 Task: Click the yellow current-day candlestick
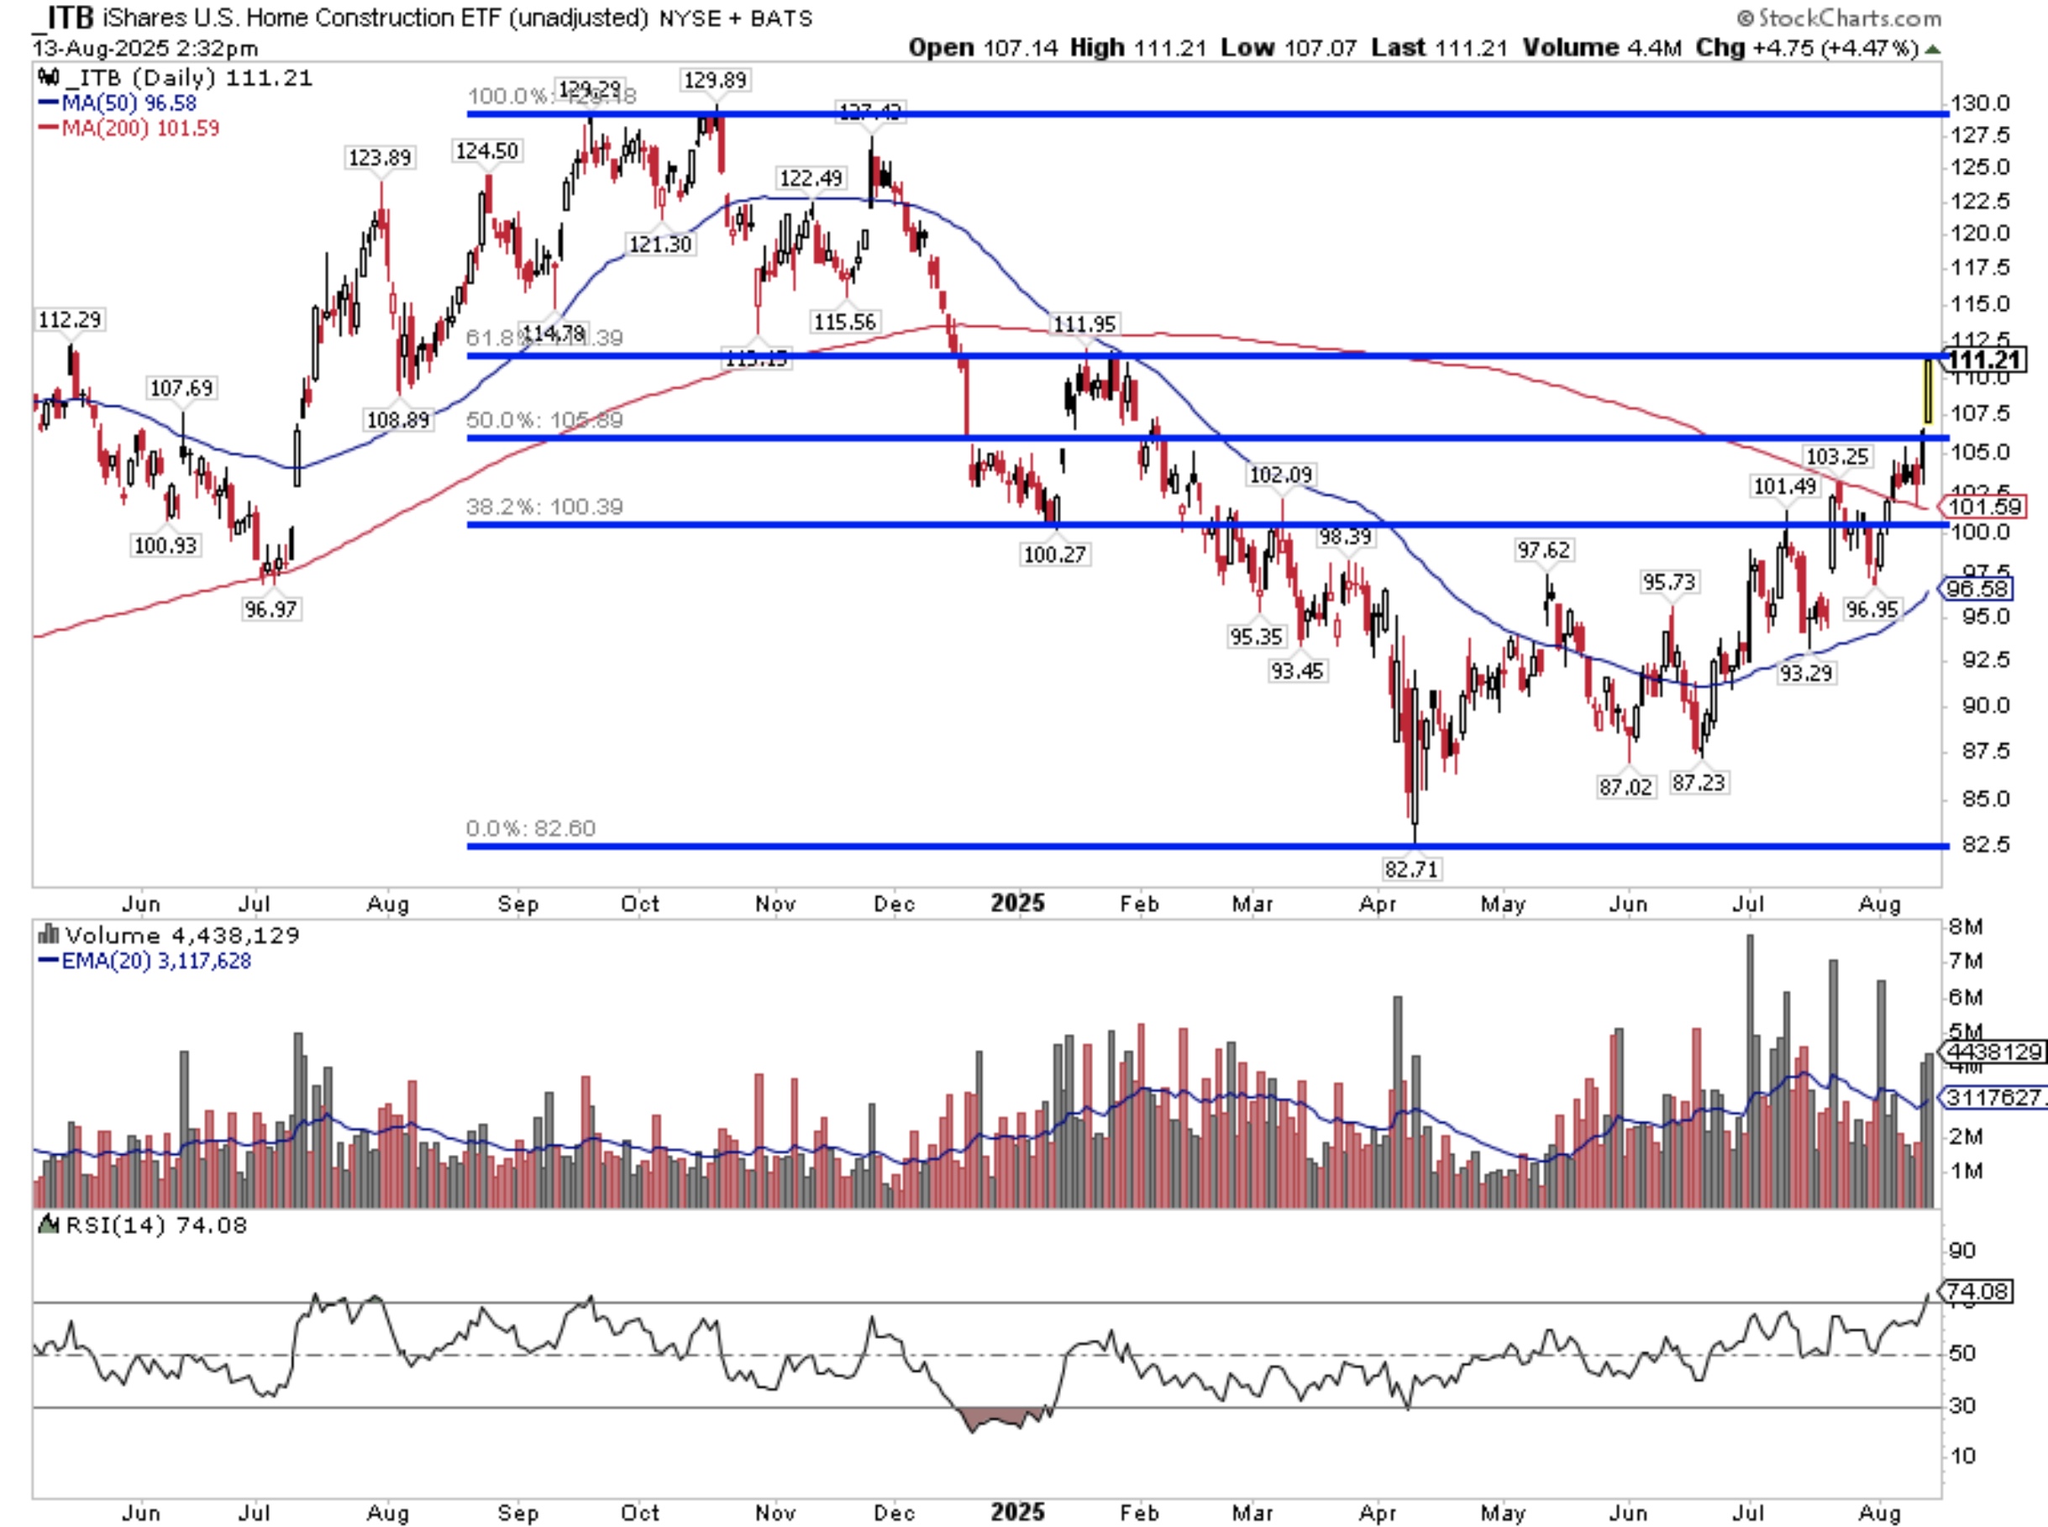(1929, 390)
